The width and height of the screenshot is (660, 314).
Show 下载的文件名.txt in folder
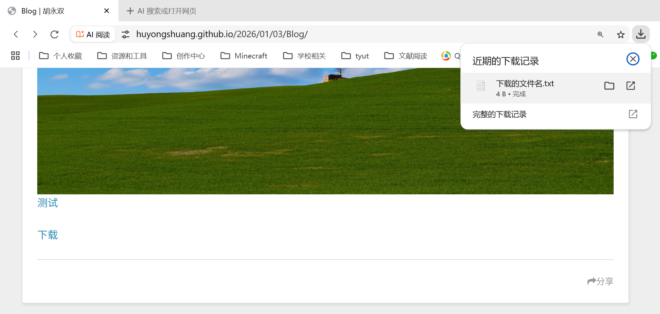[609, 86]
